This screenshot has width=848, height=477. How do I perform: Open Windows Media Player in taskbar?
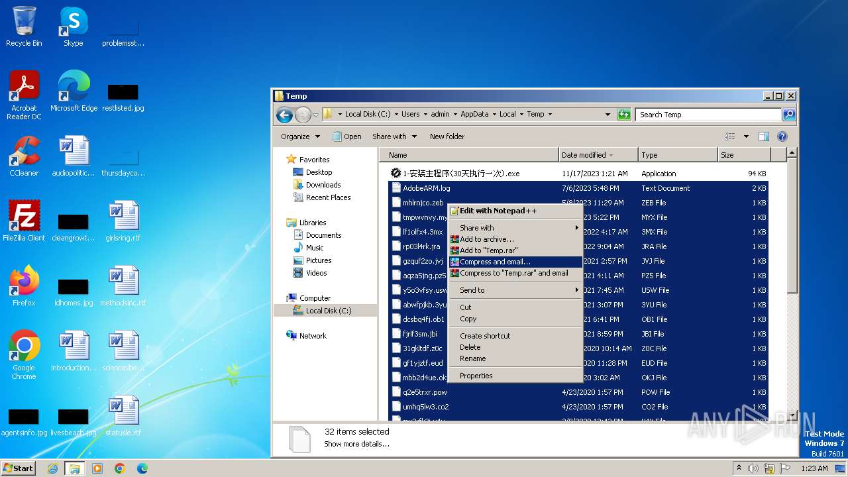click(97, 468)
